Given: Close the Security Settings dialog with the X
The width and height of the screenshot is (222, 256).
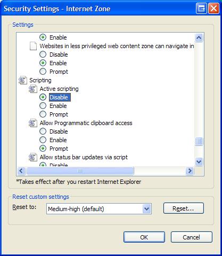Looking at the screenshot, I should click(x=213, y=9).
